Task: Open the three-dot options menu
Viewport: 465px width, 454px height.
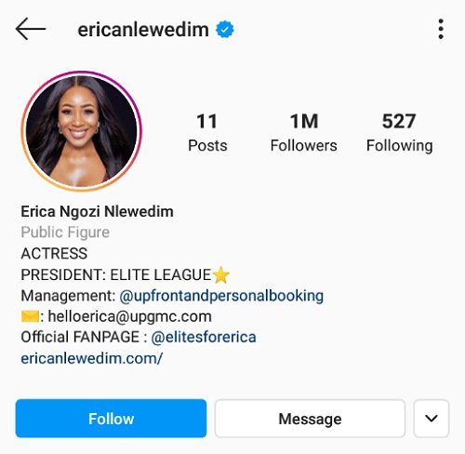Action: [x=441, y=29]
